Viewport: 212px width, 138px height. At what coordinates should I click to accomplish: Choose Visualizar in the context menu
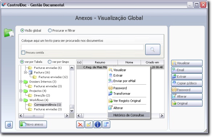point(129,70)
